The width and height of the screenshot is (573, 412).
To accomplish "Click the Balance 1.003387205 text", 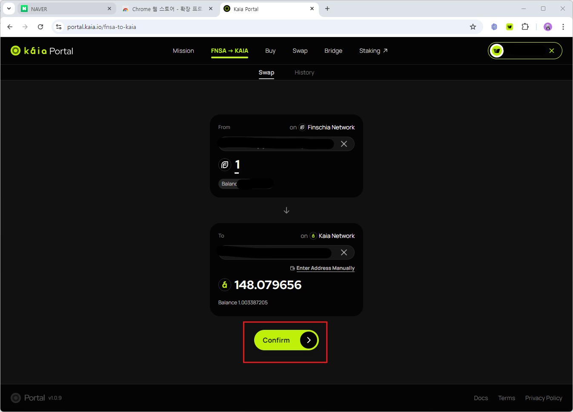I will pyautogui.click(x=243, y=303).
